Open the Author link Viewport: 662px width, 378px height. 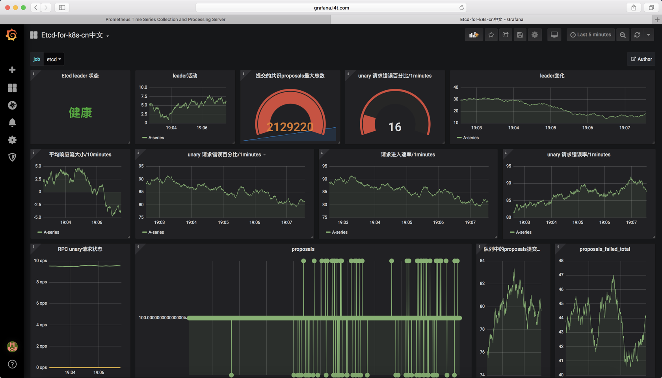click(641, 59)
